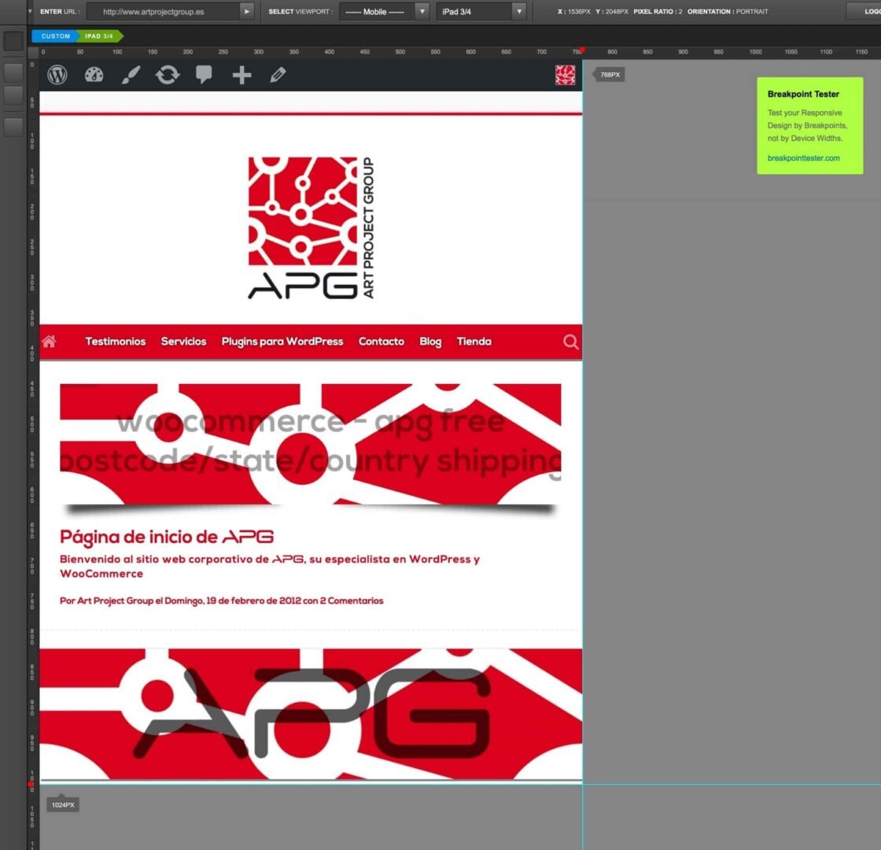Select the CUSTOM breakpoint tab
The height and width of the screenshot is (850, 881).
pos(55,36)
